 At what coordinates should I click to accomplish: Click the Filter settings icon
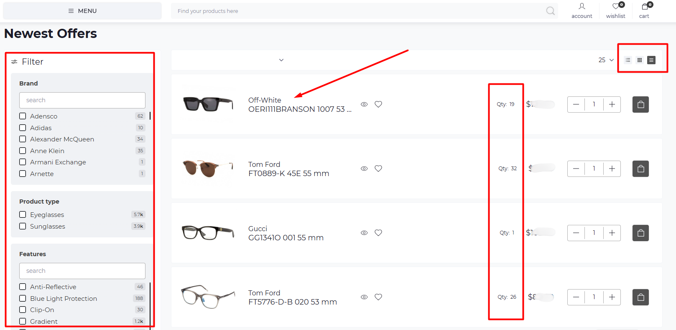14,62
